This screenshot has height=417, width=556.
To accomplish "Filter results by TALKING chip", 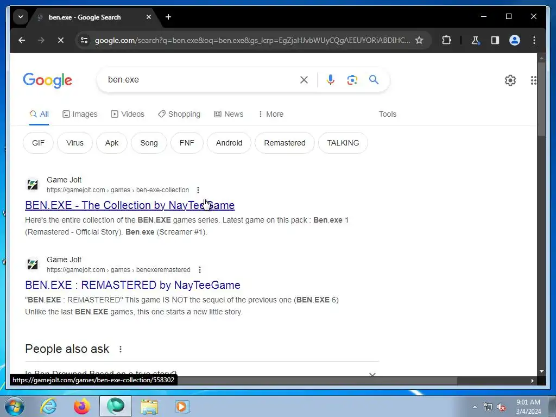I will click(343, 143).
